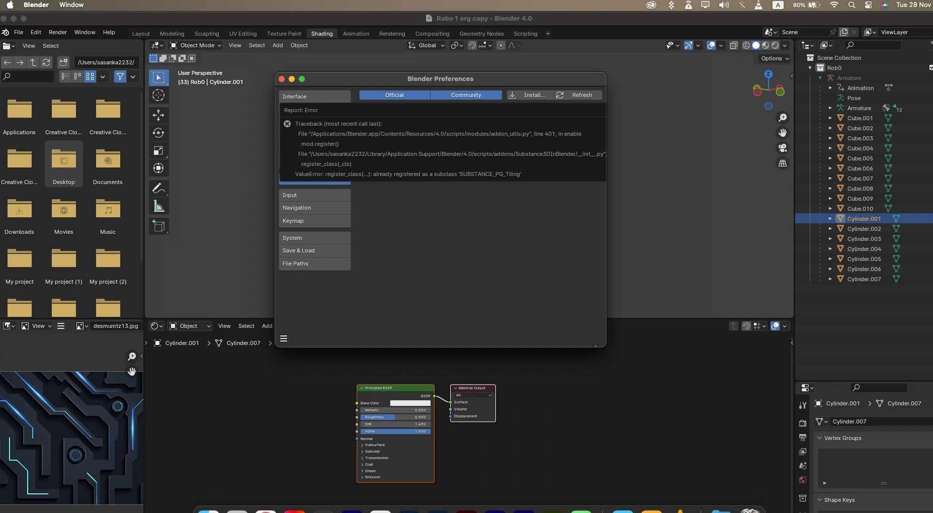Select the Scale tool

[x=158, y=150]
